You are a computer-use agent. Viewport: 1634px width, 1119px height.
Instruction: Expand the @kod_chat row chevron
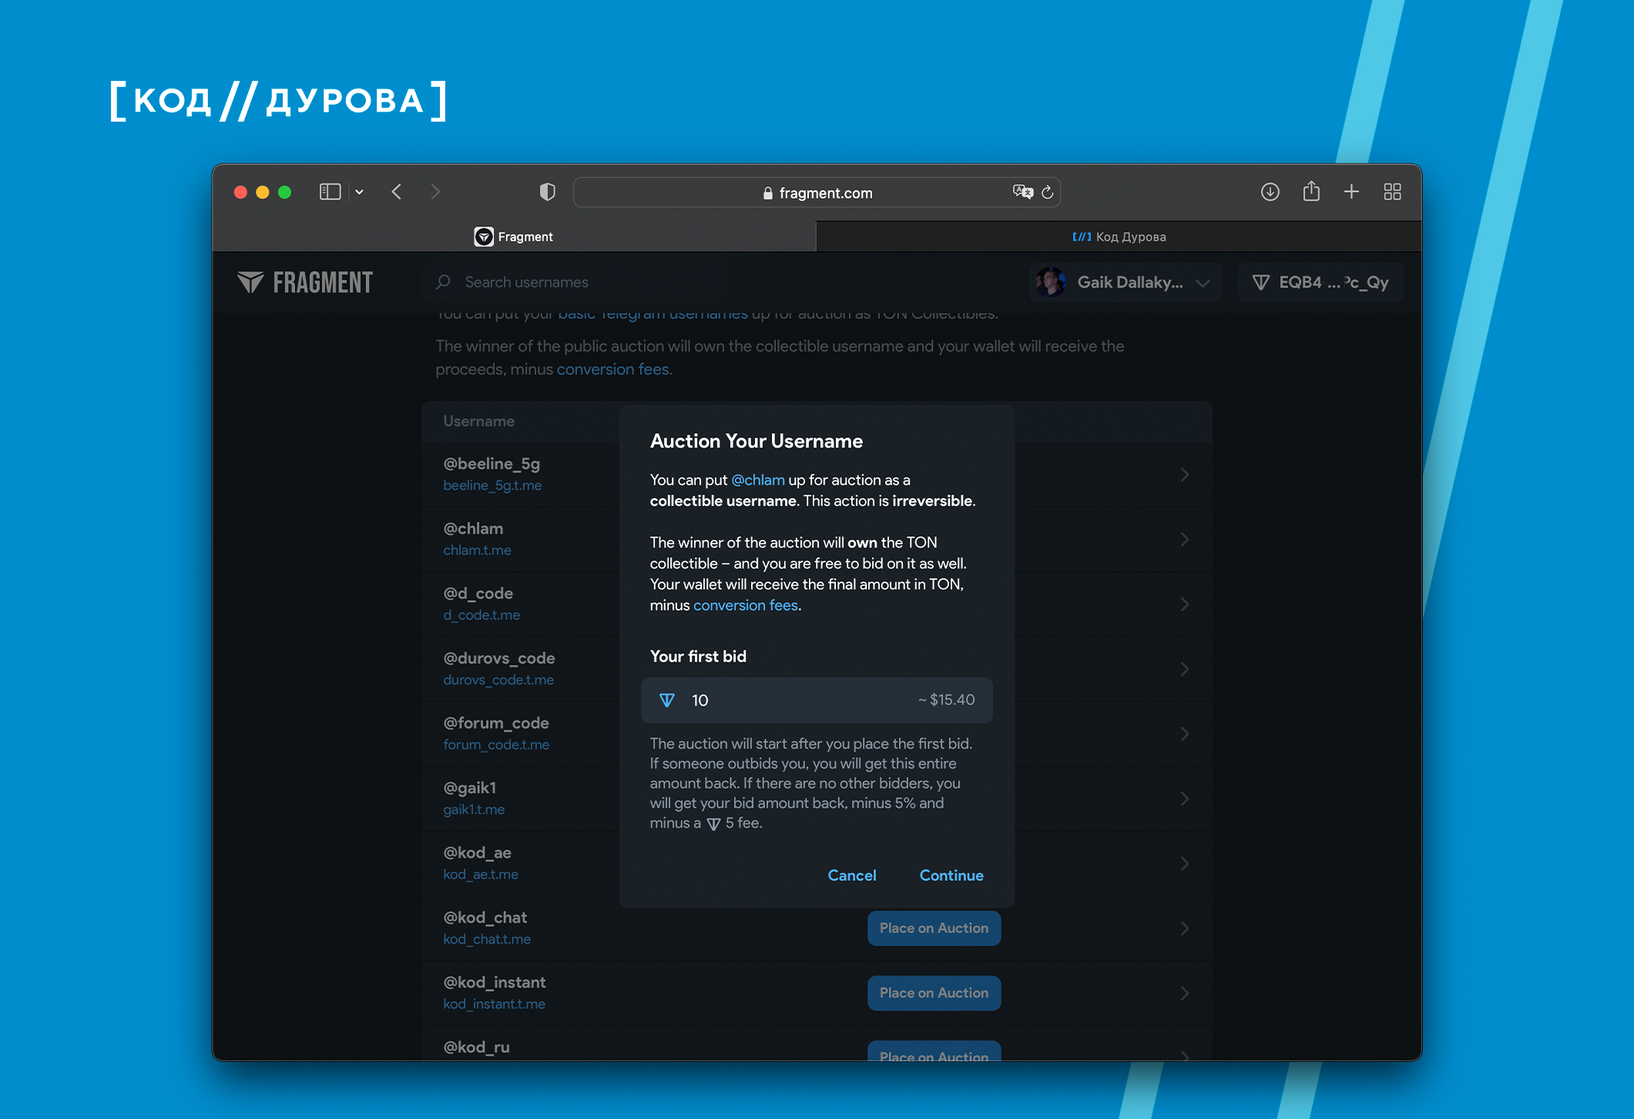[1185, 928]
